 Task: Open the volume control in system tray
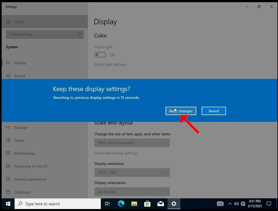click(x=236, y=204)
